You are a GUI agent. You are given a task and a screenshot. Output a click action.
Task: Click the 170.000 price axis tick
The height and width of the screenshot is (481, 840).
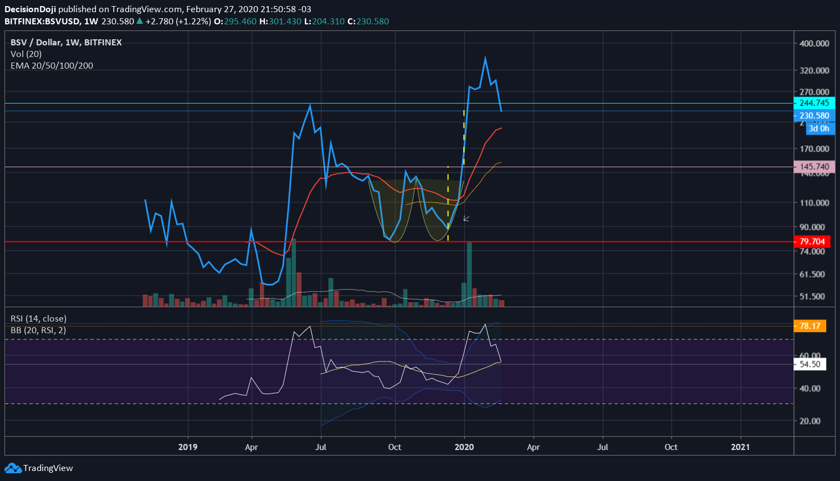click(x=814, y=148)
